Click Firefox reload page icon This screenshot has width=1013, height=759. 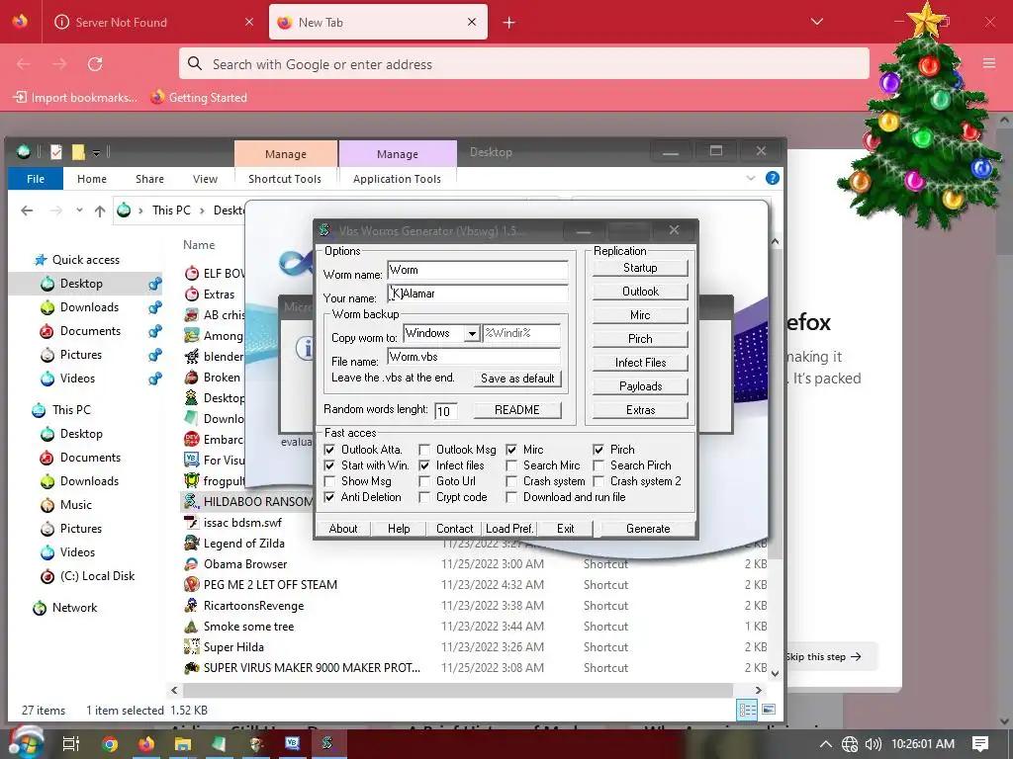pos(95,64)
